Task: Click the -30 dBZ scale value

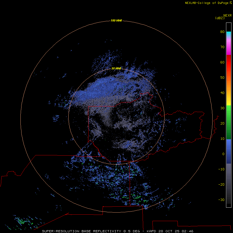Action: [221, 200]
